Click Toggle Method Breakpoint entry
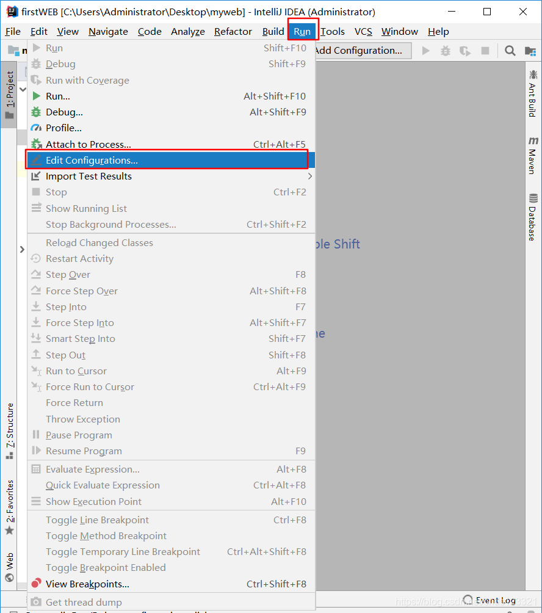This screenshot has height=613, width=542. (171, 536)
